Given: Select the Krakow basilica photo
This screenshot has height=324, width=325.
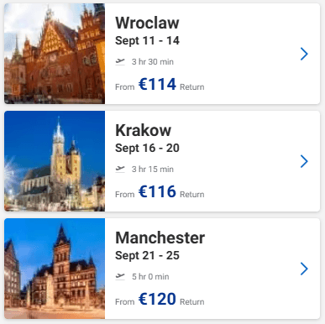Looking at the screenshot, I should (x=55, y=161).
